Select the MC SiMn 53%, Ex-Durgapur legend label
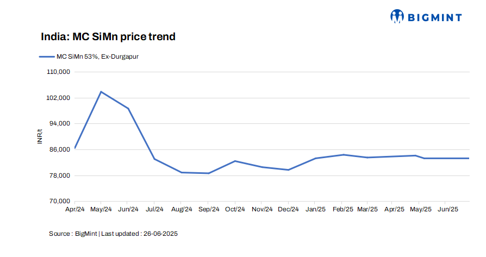 (x=97, y=56)
